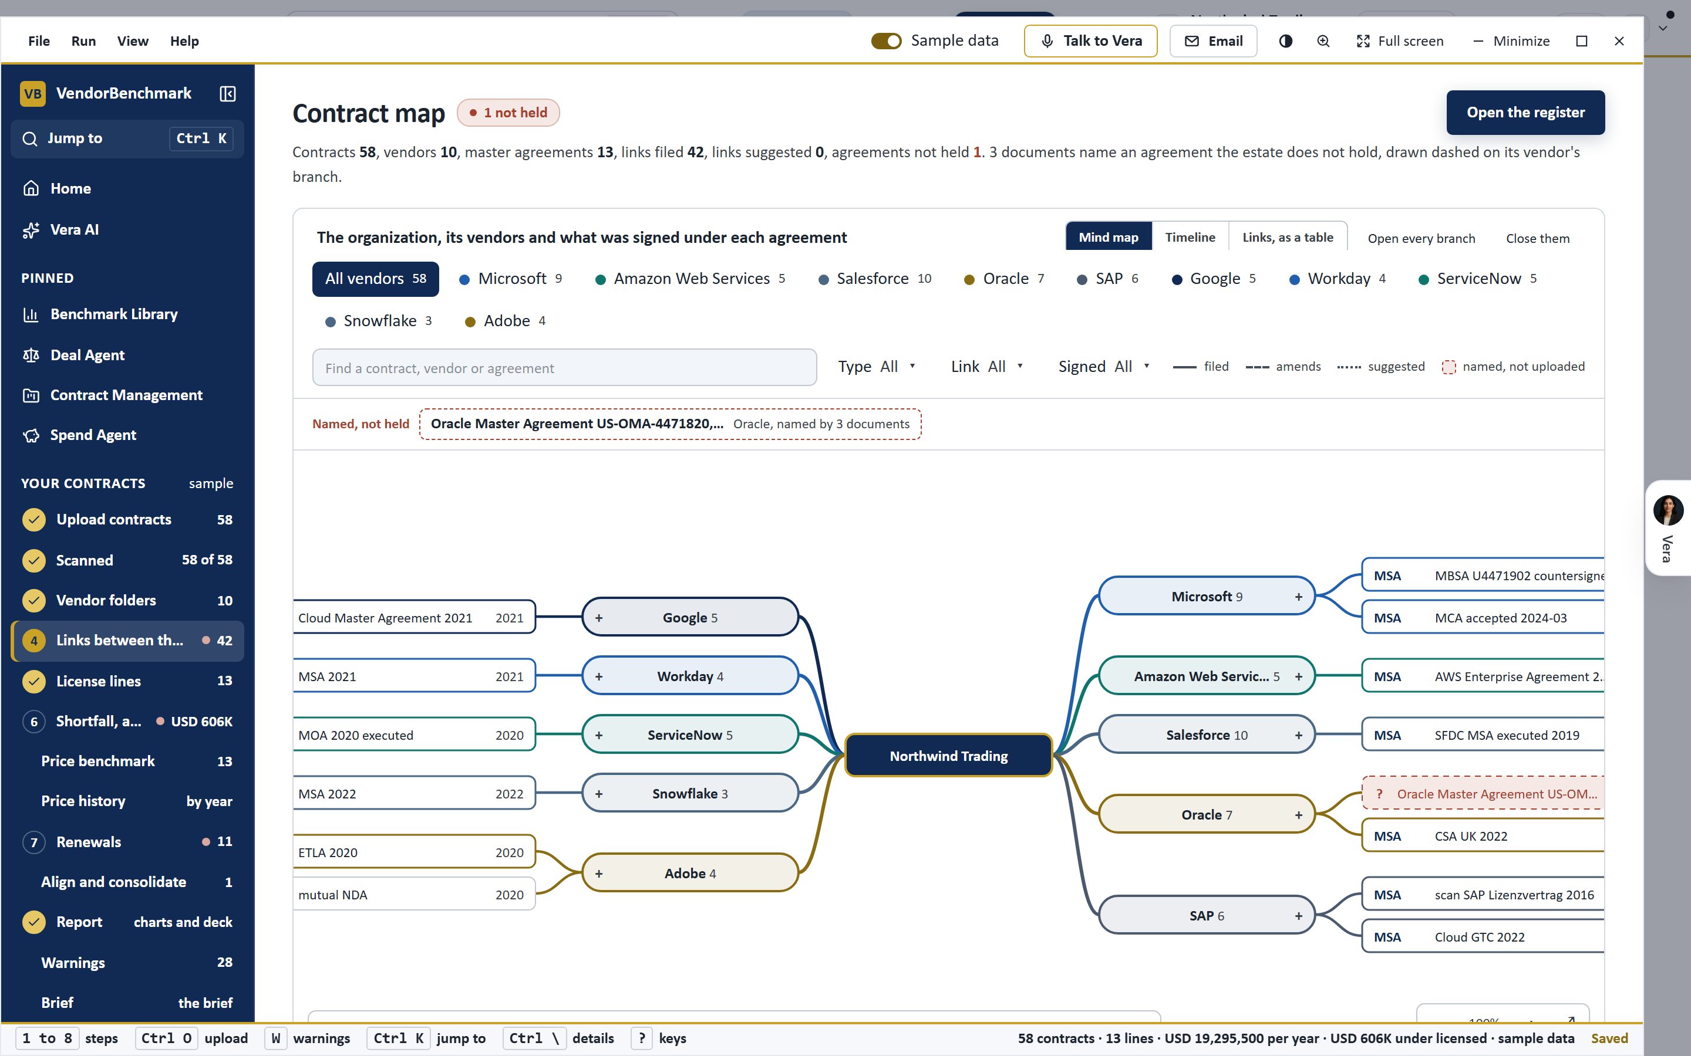Expand the Oracle 7 branch plus
The image size is (1691, 1056).
pos(1298,815)
